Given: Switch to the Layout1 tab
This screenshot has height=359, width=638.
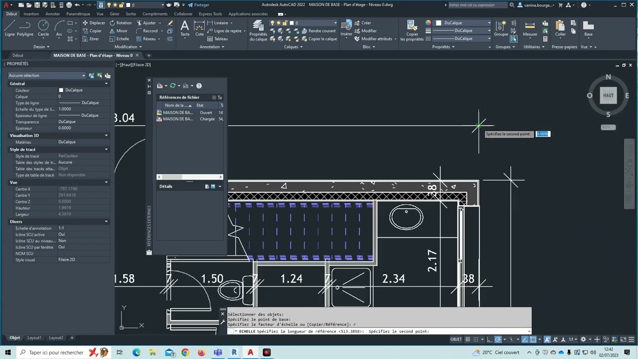Looking at the screenshot, I should point(34,338).
